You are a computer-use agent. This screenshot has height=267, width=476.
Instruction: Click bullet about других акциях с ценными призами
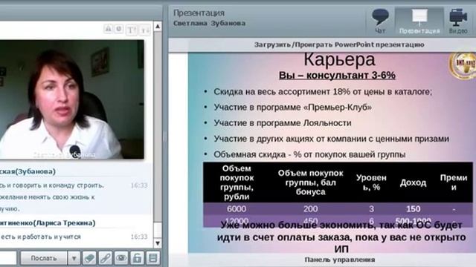tap(331, 139)
